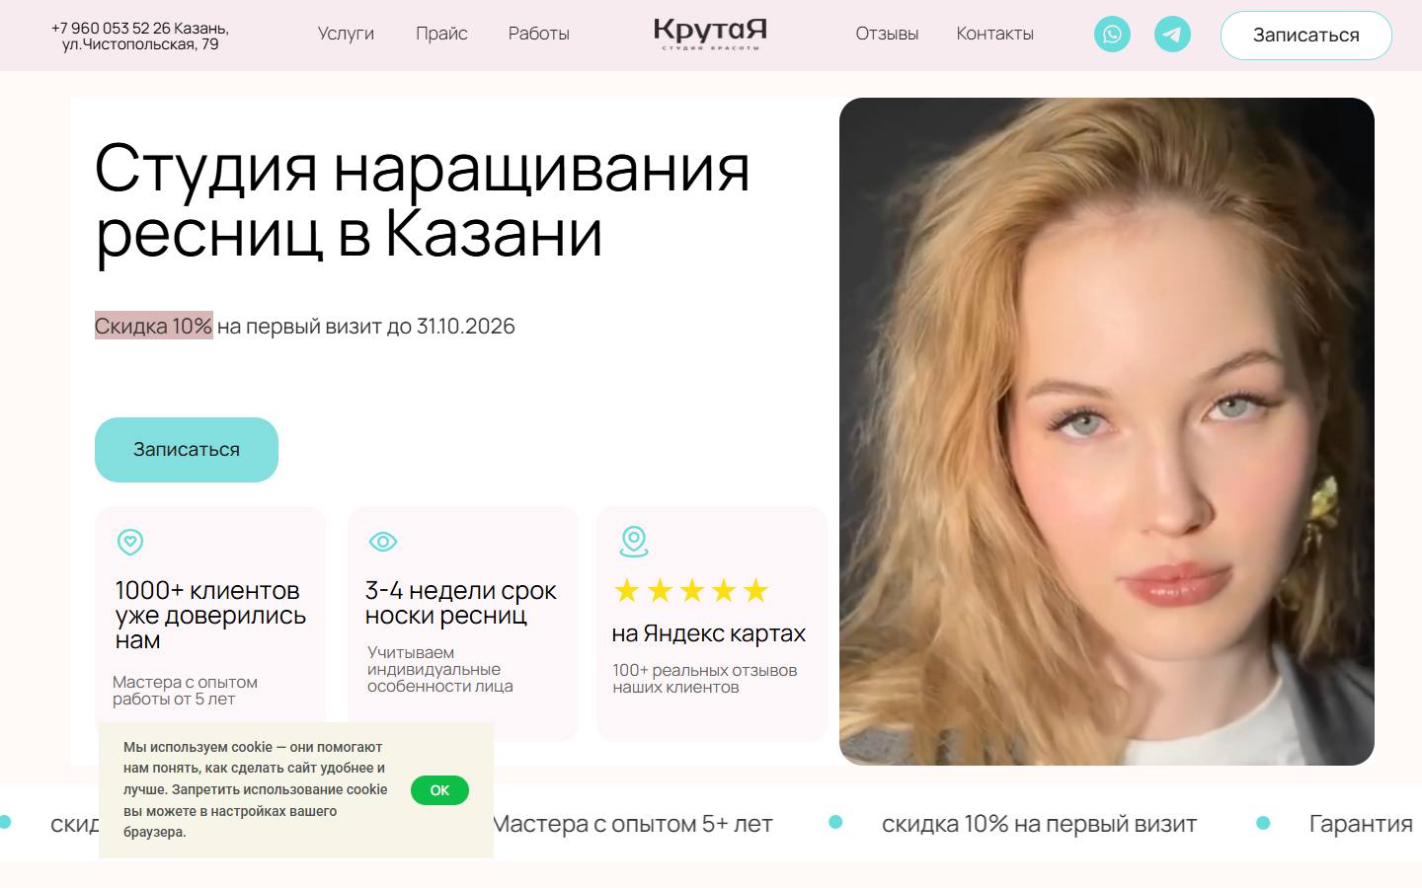Screen dimensions: 1422x888
Task: Open the Работы menu item
Action: pyautogui.click(x=539, y=34)
